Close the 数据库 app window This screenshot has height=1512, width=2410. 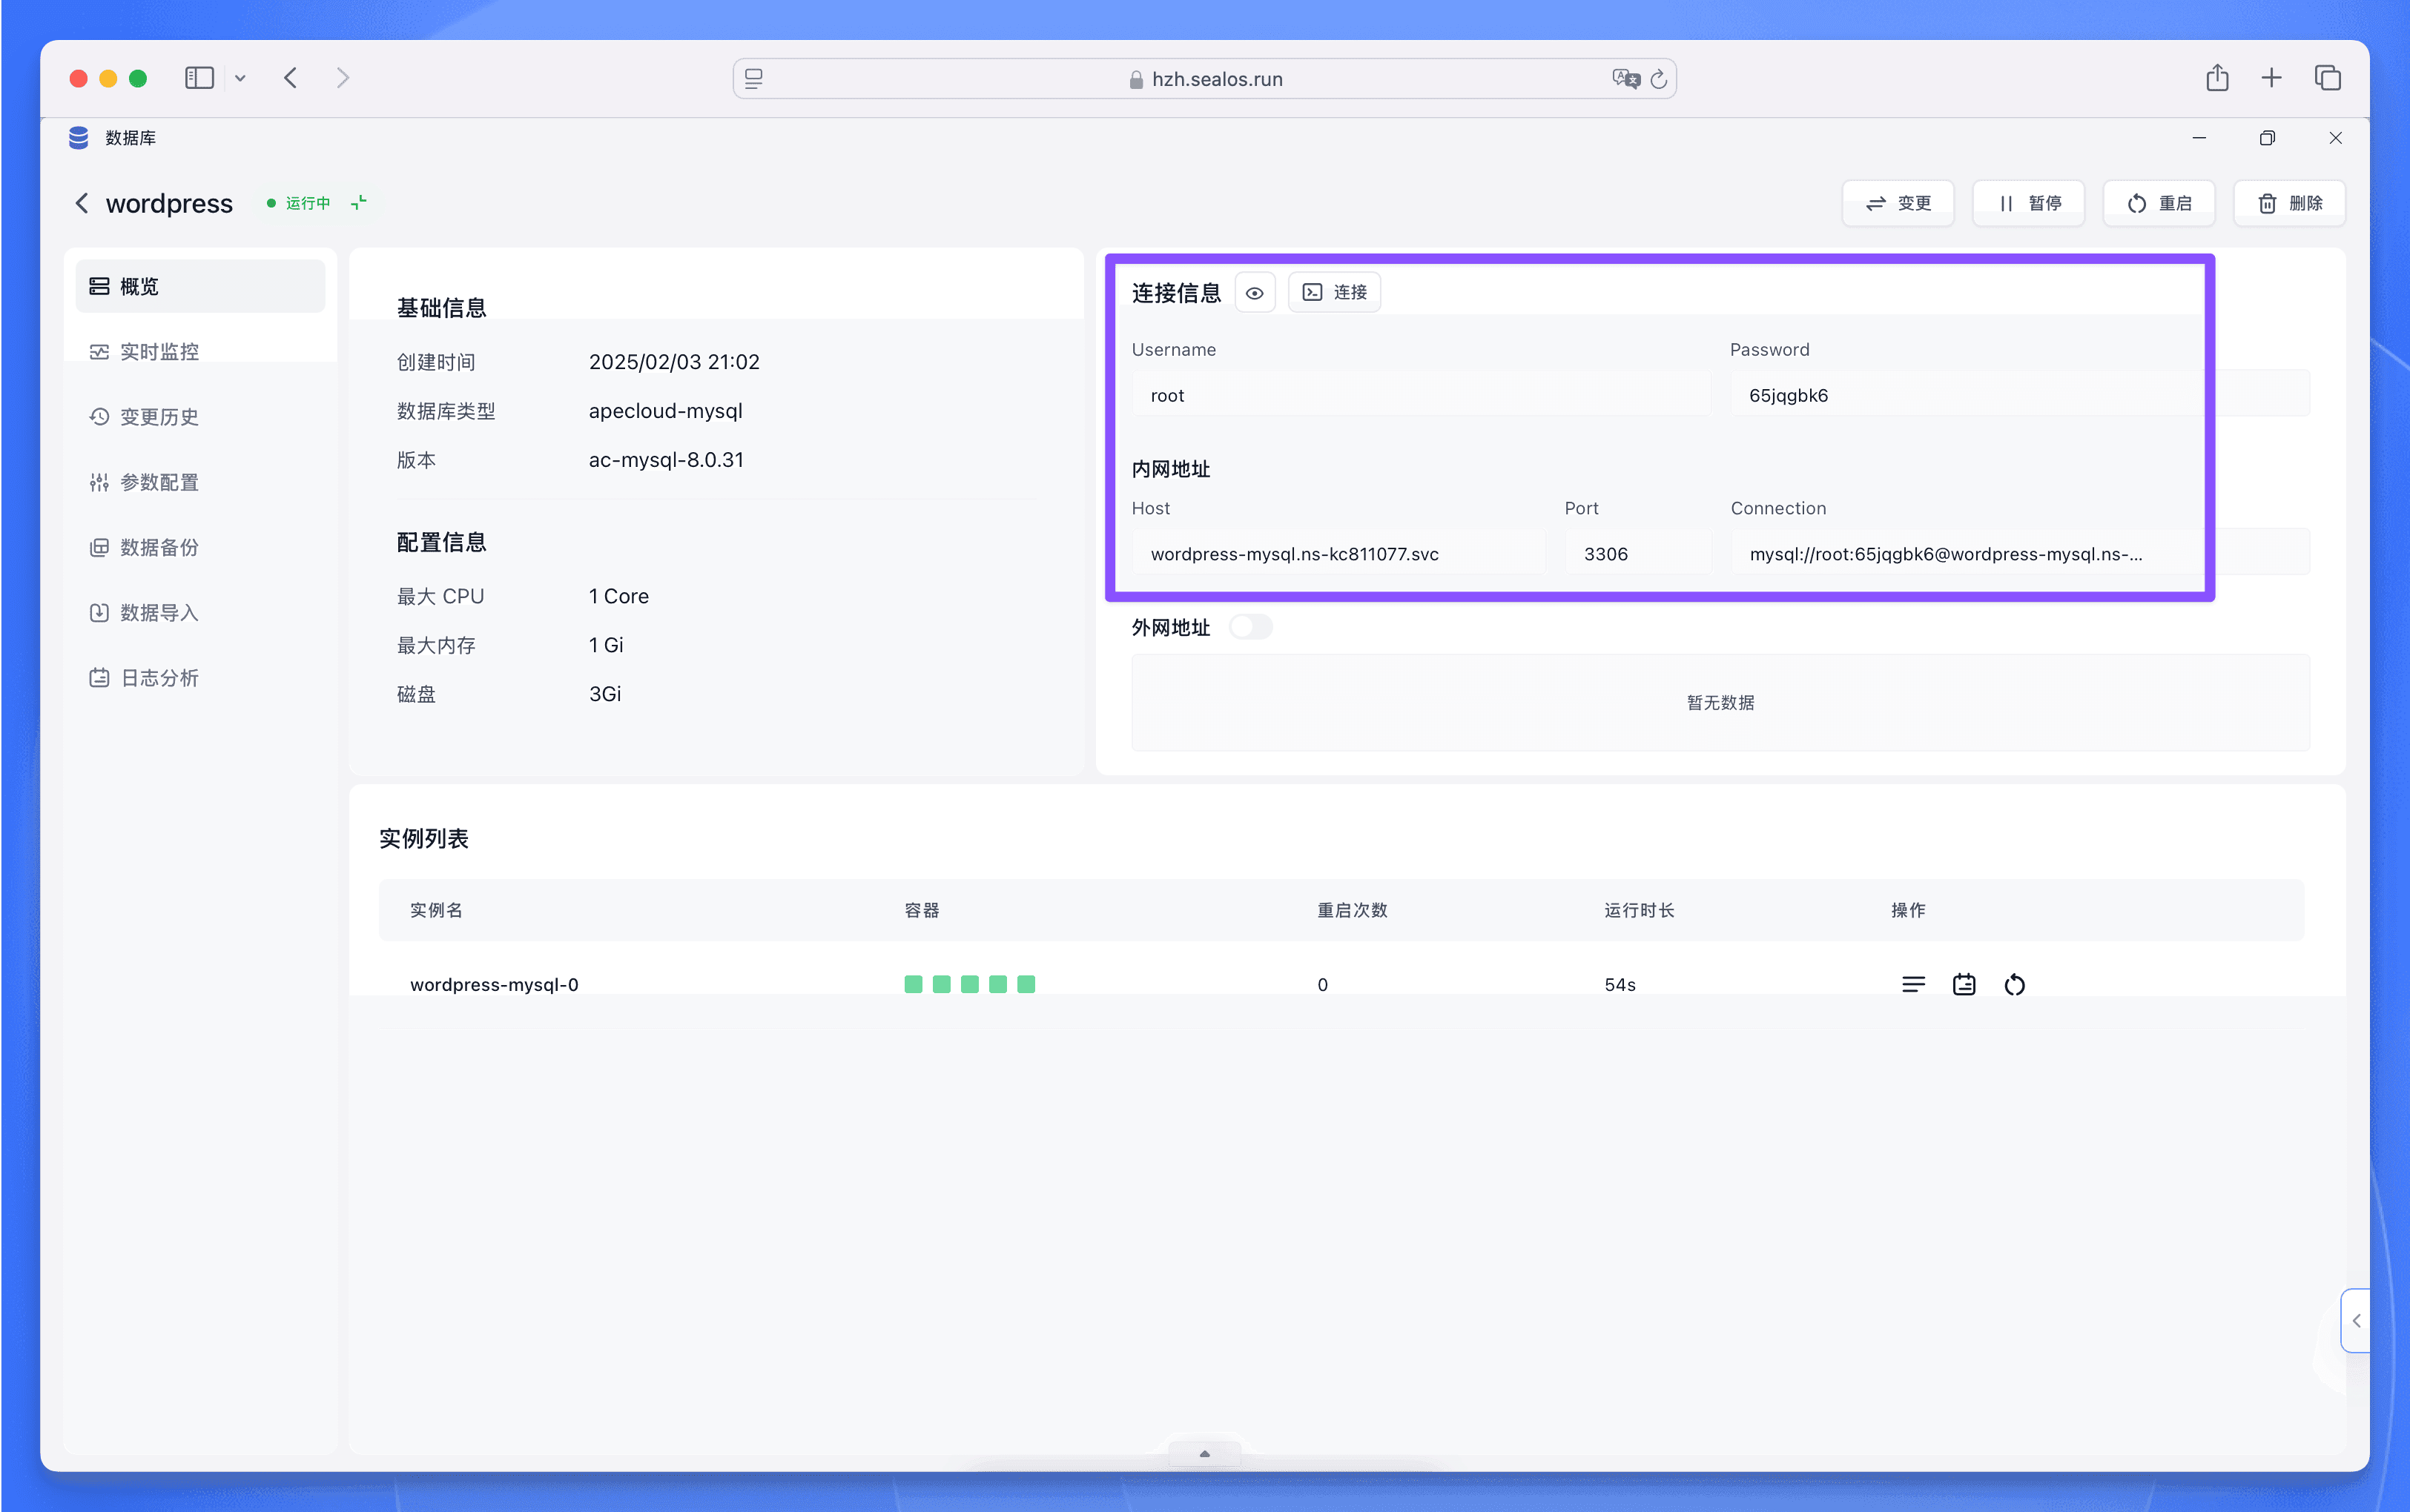[2335, 138]
